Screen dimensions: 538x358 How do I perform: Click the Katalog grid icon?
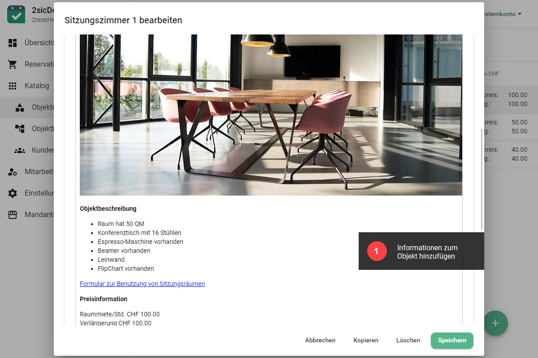[x=13, y=86]
